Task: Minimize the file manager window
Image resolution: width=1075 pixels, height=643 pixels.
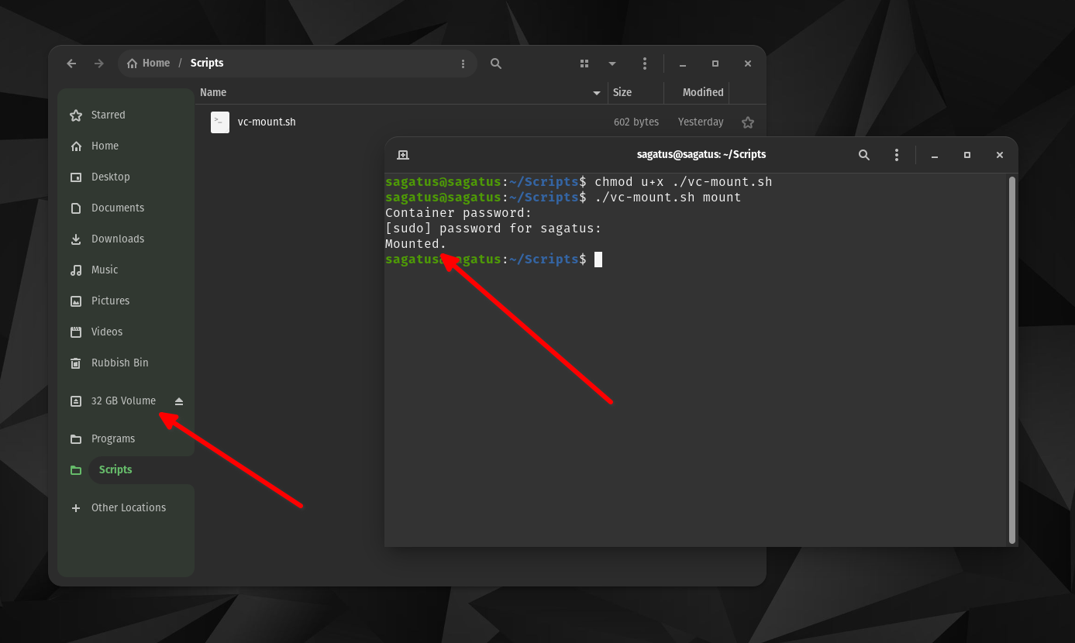Action: (x=683, y=64)
